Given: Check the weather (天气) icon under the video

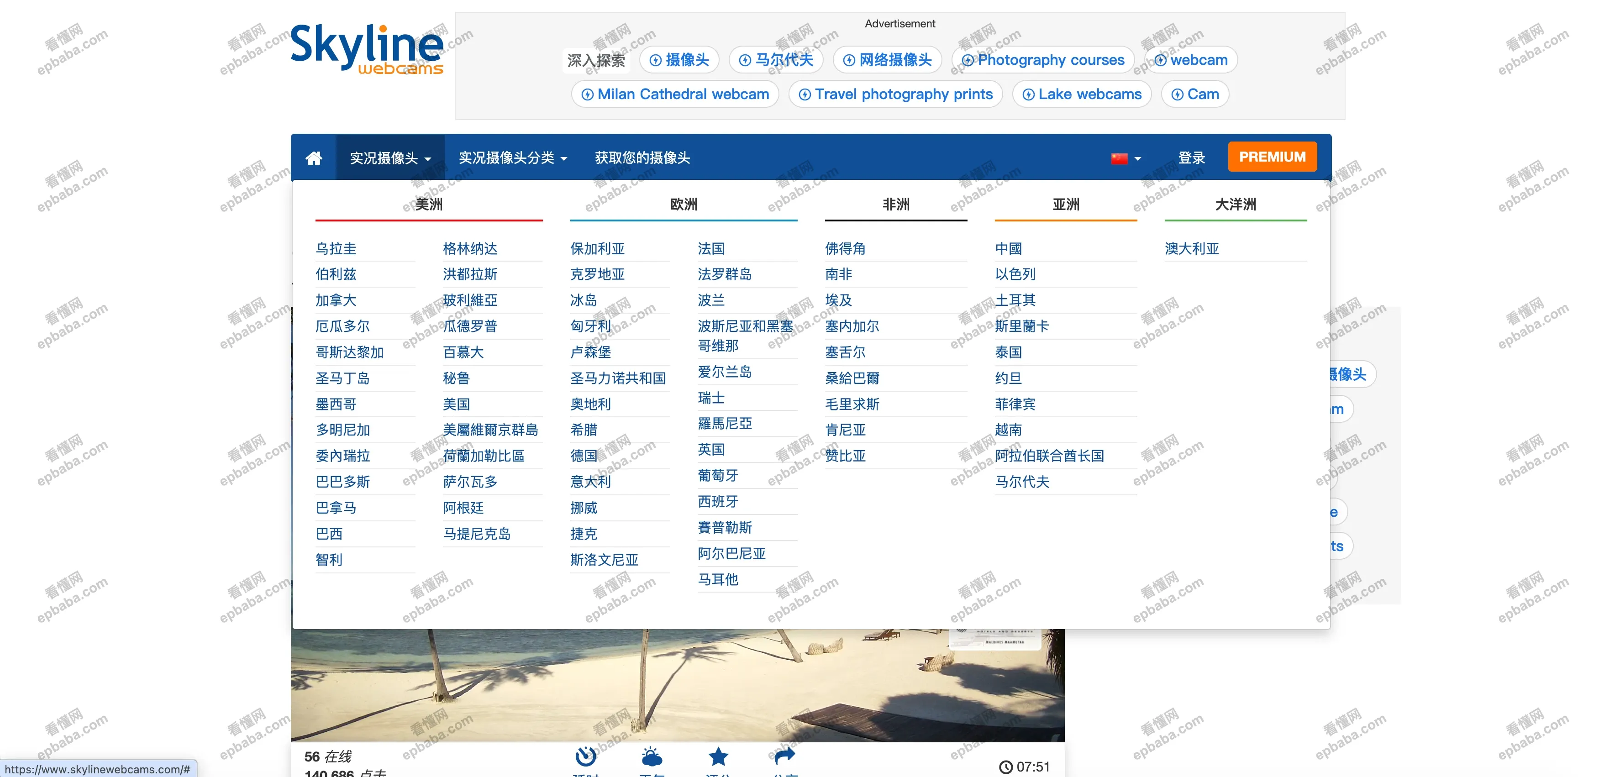Looking at the screenshot, I should pos(651,757).
